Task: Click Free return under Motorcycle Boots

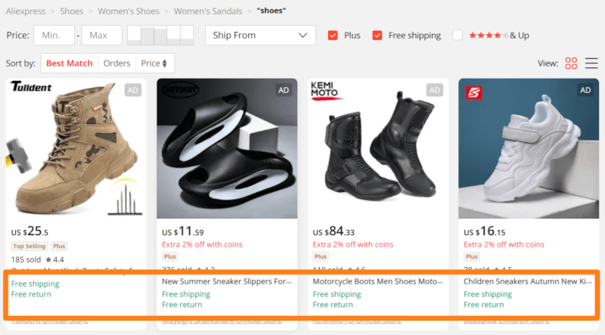Action: click(x=333, y=305)
